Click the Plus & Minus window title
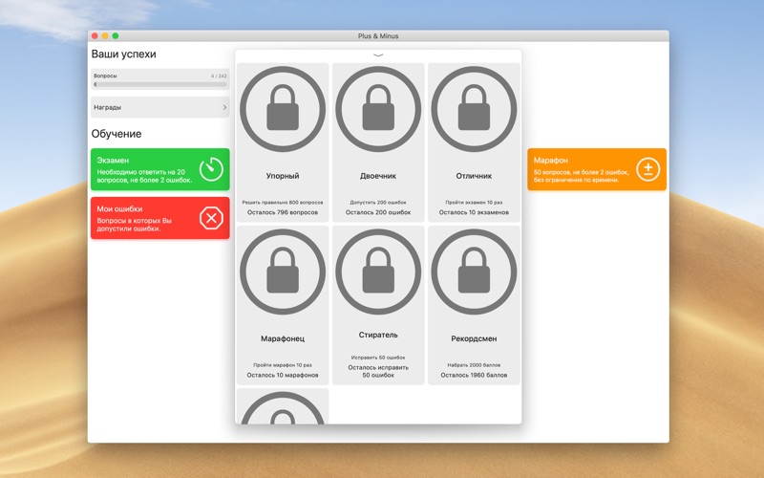 pyautogui.click(x=378, y=36)
